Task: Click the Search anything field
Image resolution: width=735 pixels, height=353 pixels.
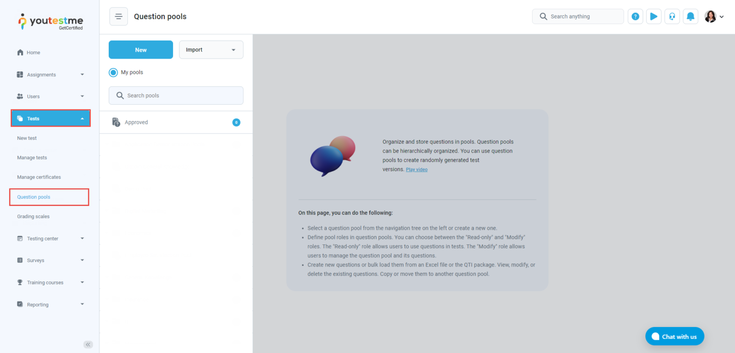Action: coord(578,17)
